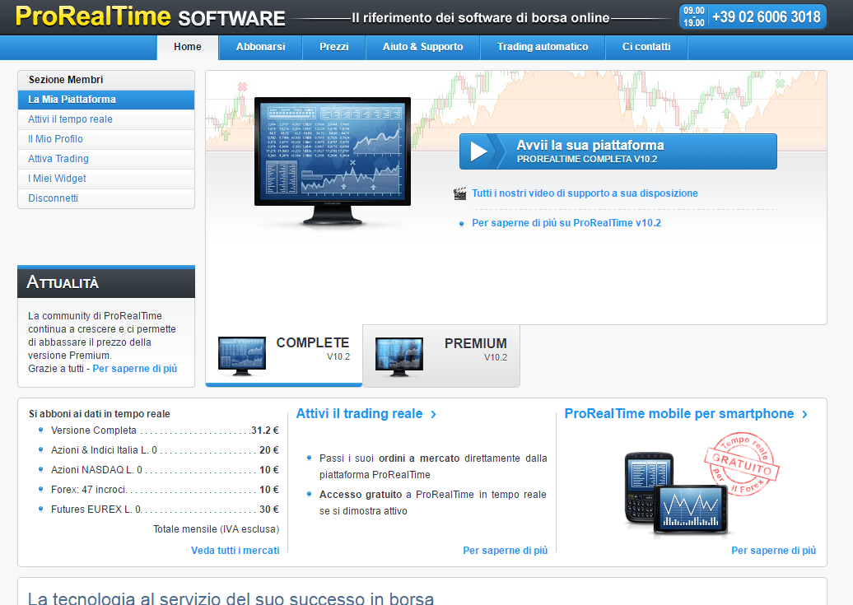Click Per saperne di più under trading reale

pos(505,550)
